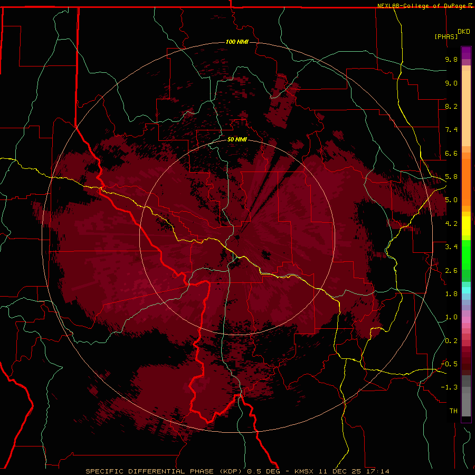
Task: Click the 50 NMI range ring label
Action: tap(237, 139)
